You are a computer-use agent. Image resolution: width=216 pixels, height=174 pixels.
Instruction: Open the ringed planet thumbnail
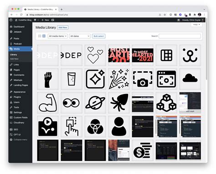click(95, 103)
